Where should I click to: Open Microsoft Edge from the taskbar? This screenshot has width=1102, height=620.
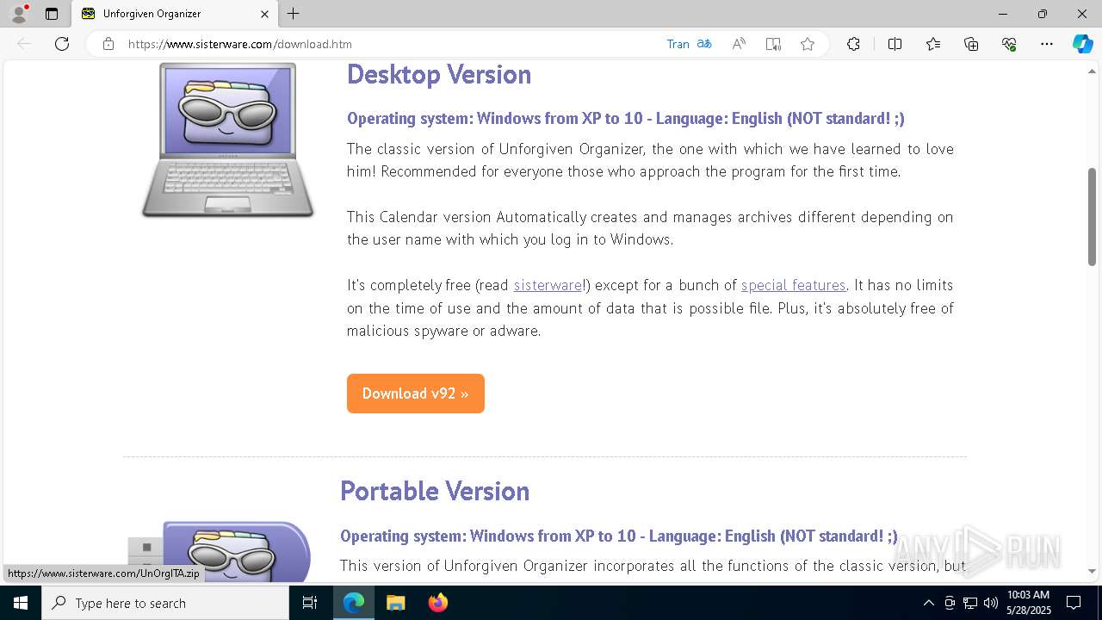click(x=354, y=603)
